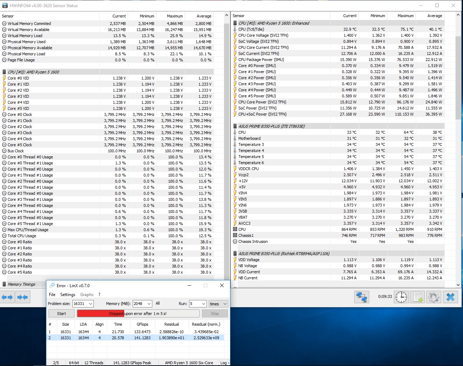
Task: Click the lightning icon beside CPU Core Voltage (SVI2 TFN)
Action: coord(235,35)
